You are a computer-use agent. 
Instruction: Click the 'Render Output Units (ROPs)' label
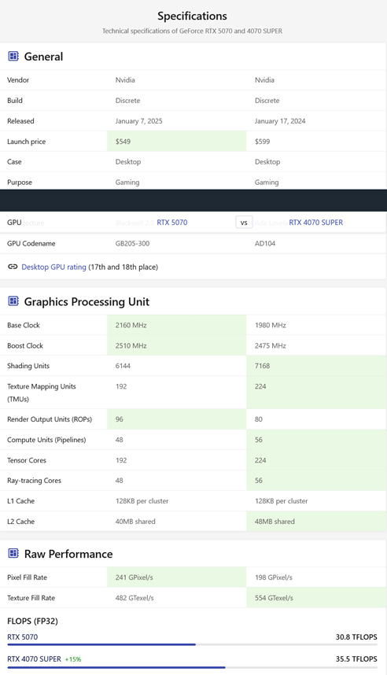pos(50,419)
